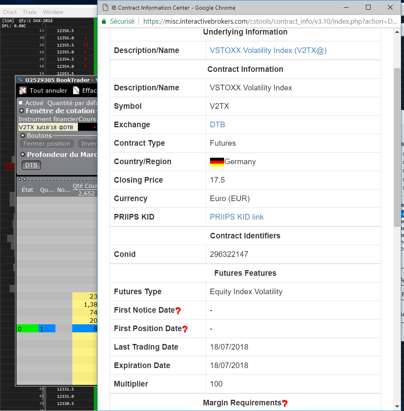
Task: Open the Trade menu
Action: (x=30, y=12)
